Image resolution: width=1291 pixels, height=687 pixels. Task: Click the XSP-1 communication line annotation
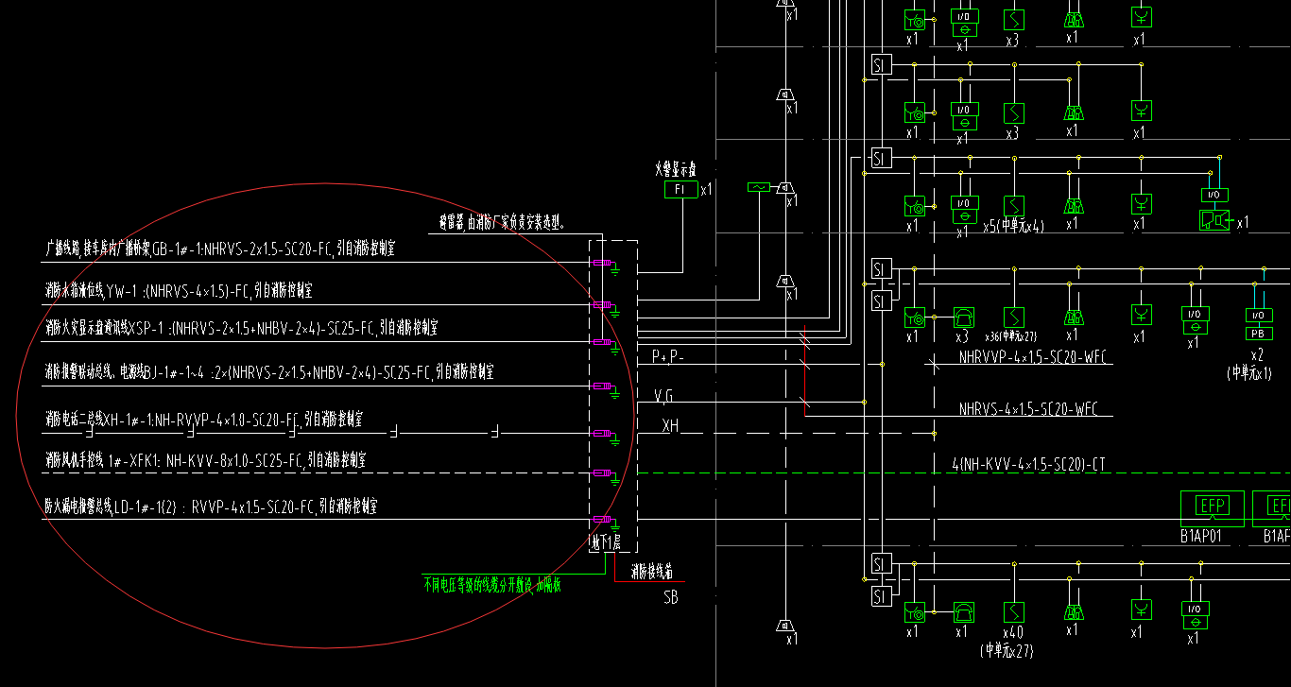[x=241, y=328]
